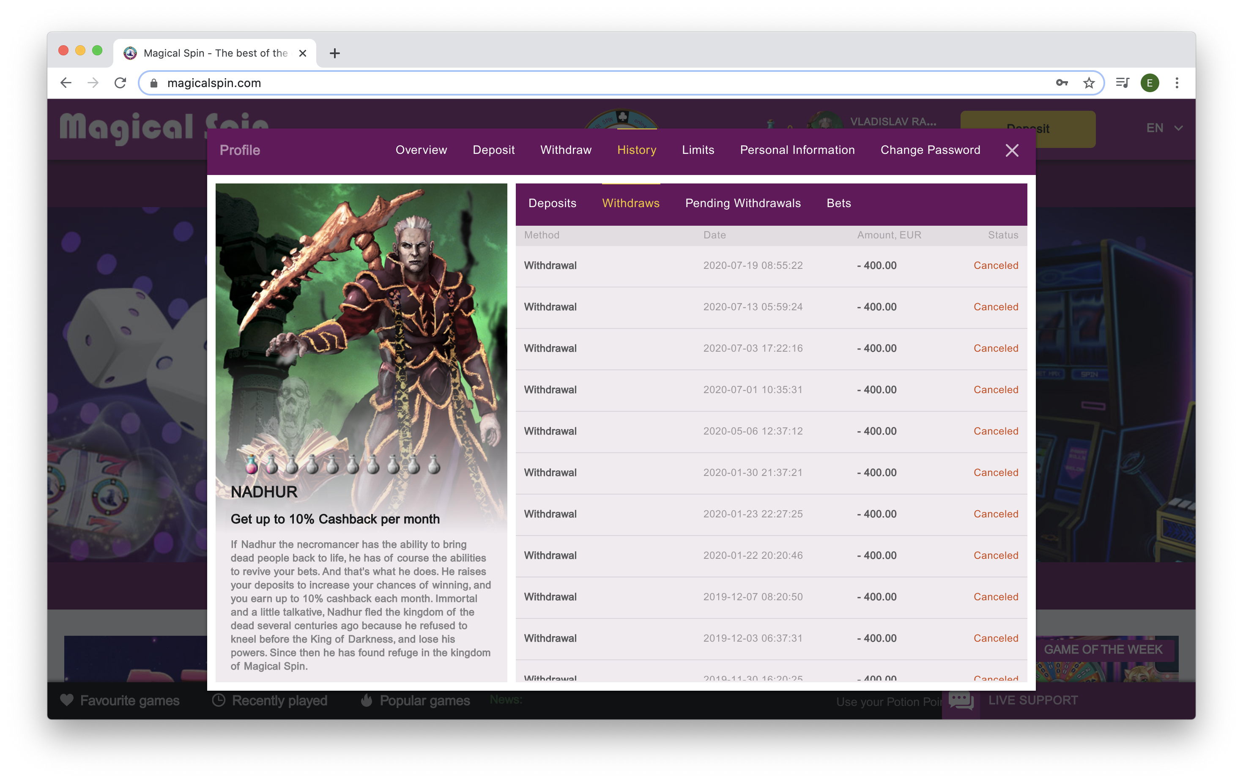Click the heart icon for Favourite games
The image size is (1243, 782).
pyautogui.click(x=67, y=700)
